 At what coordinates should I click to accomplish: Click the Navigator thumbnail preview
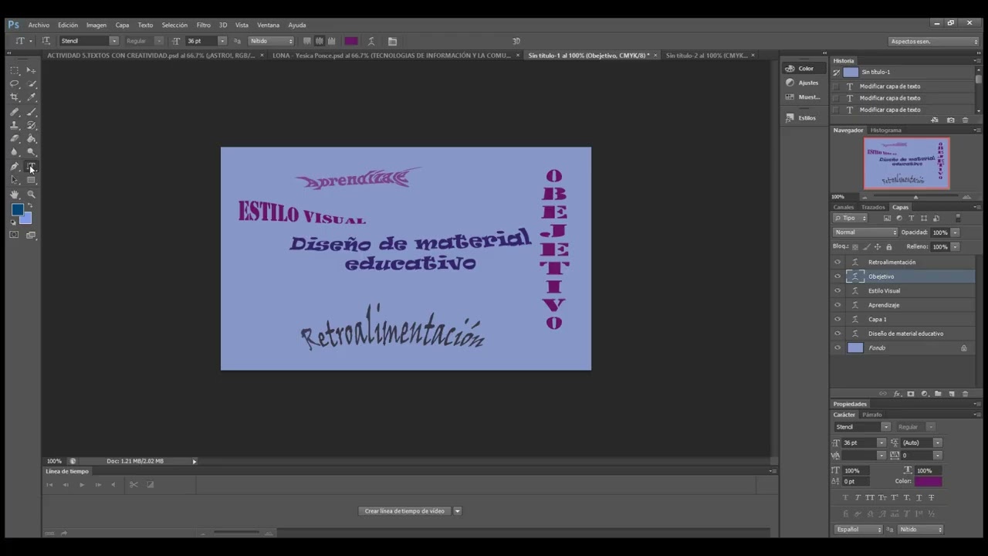point(906,163)
